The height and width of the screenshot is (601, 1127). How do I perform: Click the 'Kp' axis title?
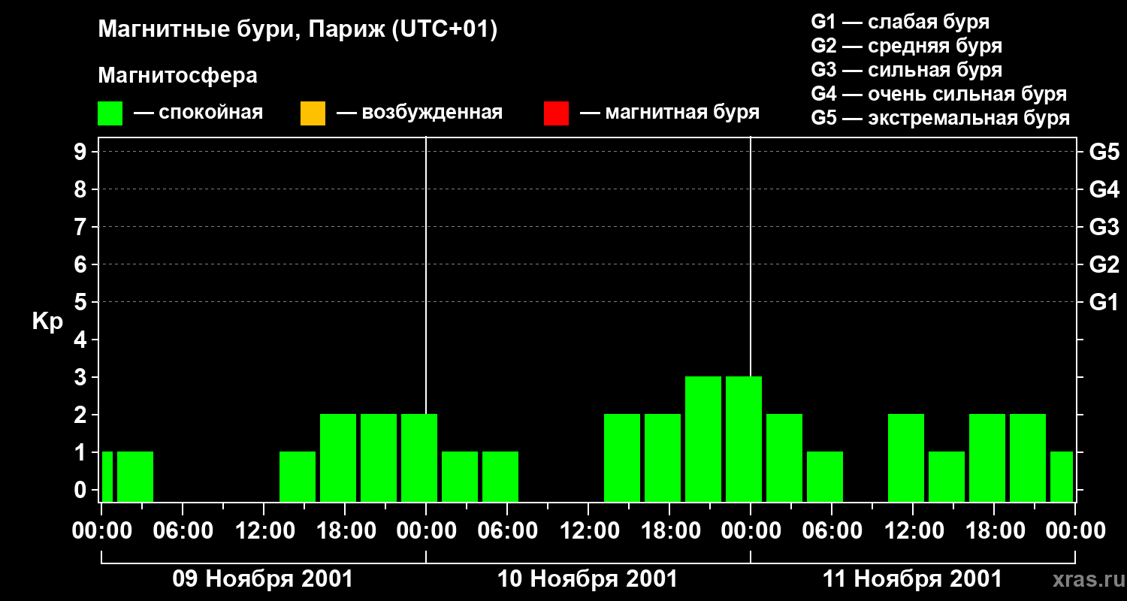pos(47,322)
